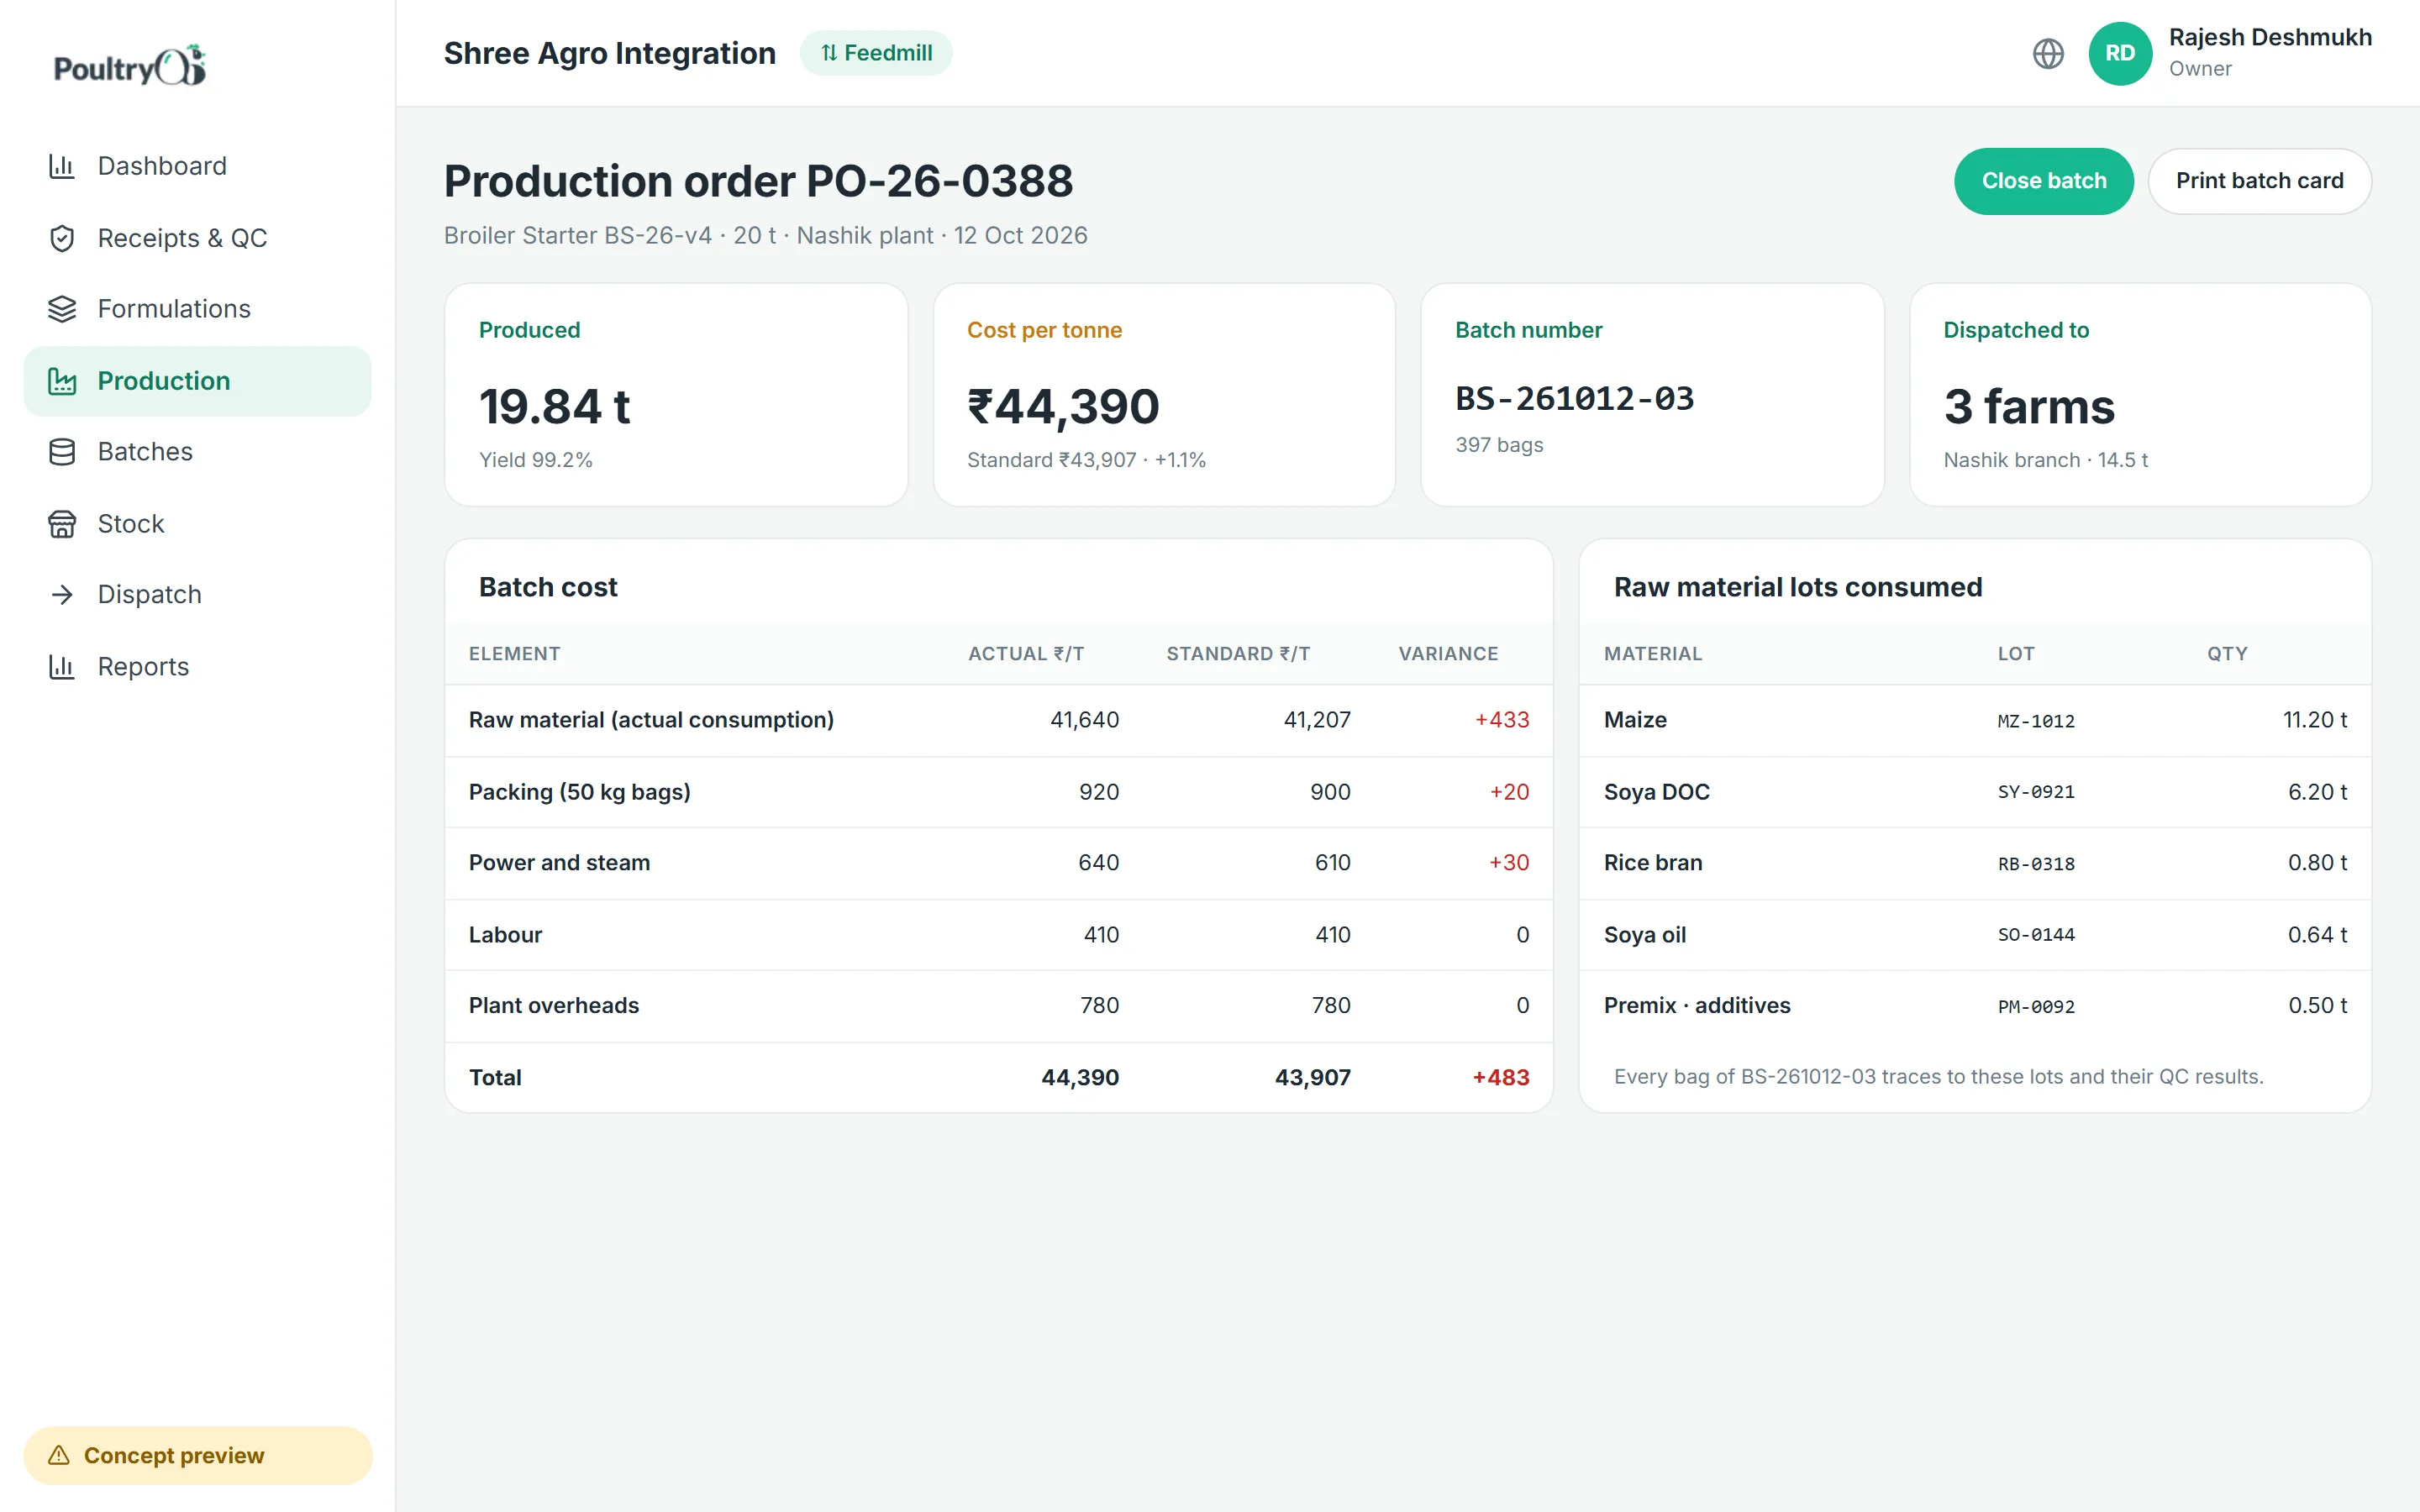Click Soya oil lot SO-0144
This screenshot has width=2420, height=1512.
point(2036,935)
